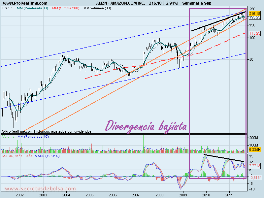Click the Volumen legend label
The width and height of the screenshot is (264, 198).
point(9,137)
